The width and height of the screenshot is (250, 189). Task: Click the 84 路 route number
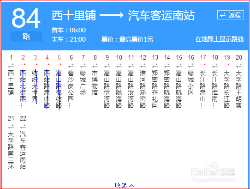[26, 24]
